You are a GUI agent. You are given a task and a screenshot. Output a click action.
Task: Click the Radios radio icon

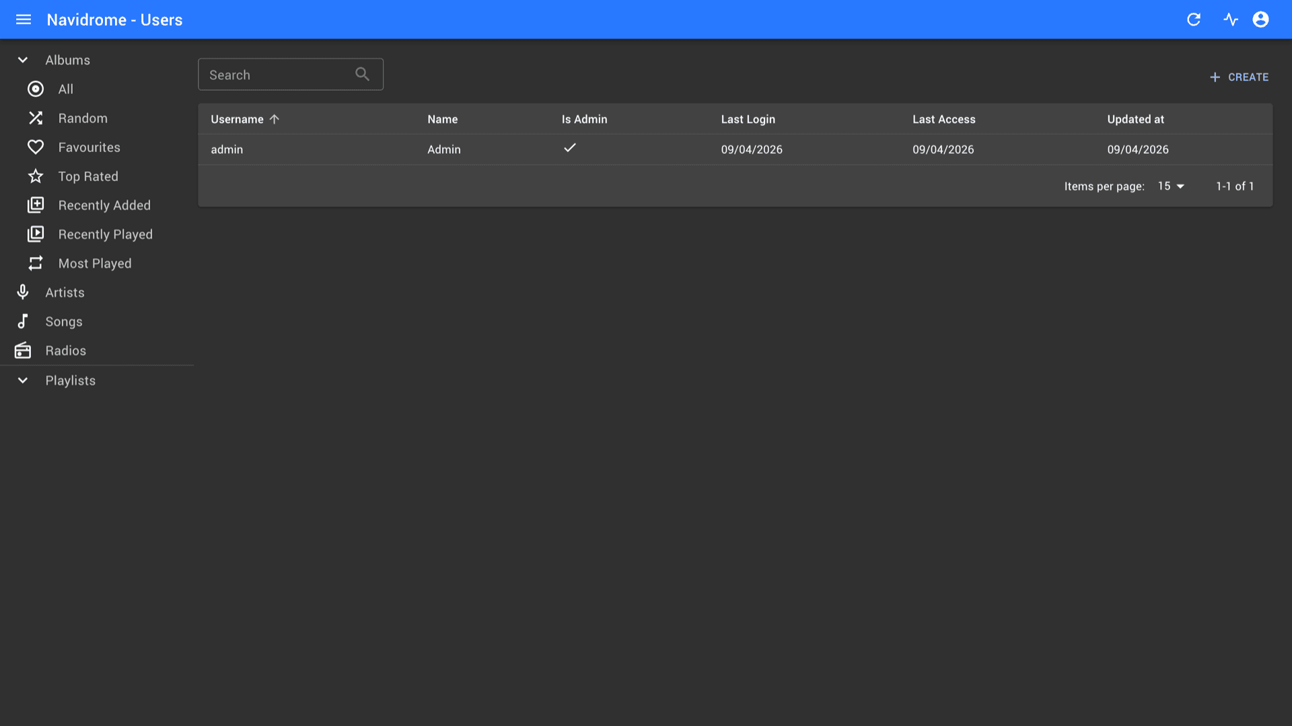tap(23, 351)
